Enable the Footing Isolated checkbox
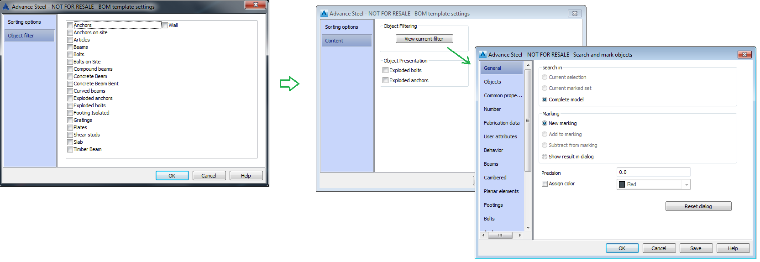The image size is (760, 262). (x=70, y=113)
